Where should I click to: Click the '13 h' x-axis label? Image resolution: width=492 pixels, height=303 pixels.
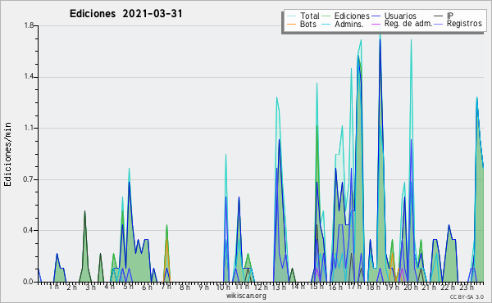point(279,287)
